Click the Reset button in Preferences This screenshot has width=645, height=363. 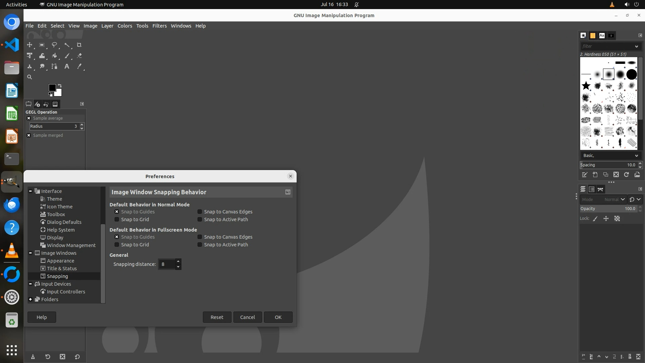point(217,317)
